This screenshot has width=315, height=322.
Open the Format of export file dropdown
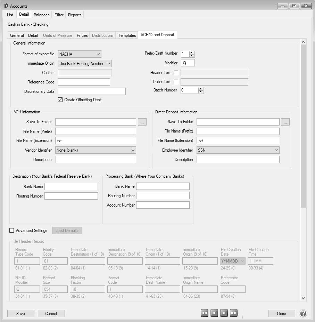coord(80,54)
